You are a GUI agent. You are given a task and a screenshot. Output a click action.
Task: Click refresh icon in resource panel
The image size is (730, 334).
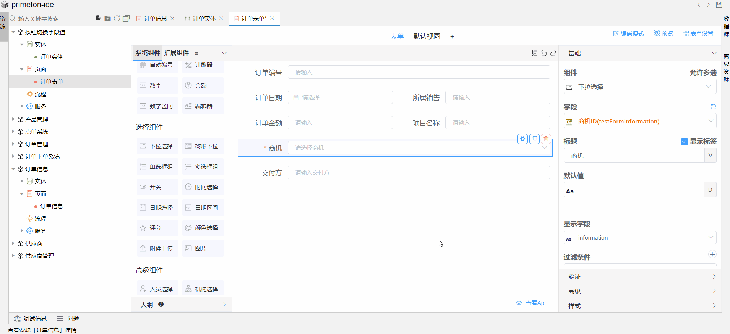point(117,18)
